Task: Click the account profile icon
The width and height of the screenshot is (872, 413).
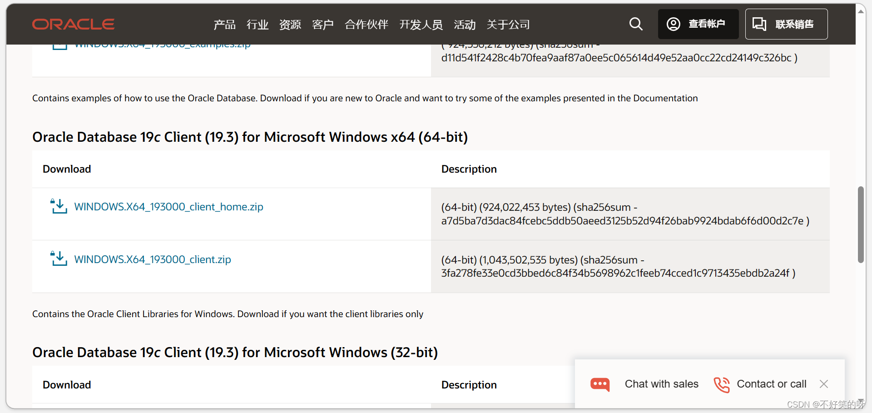Action: click(x=673, y=24)
